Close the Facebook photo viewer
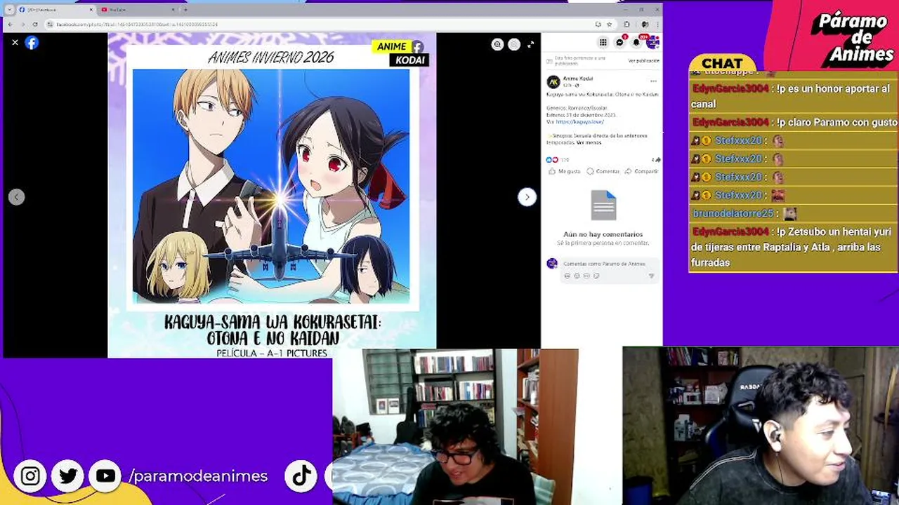 pyautogui.click(x=15, y=43)
